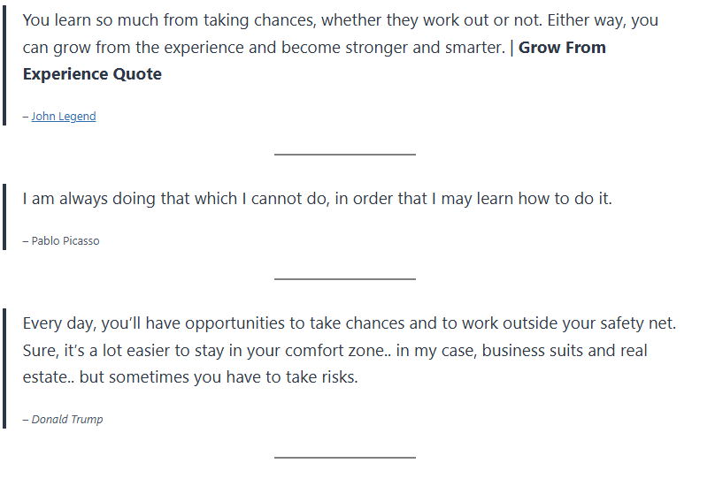This screenshot has width=715, height=486.
Task: Click the phrase "comfort zone" in Trump quote
Action: pyautogui.click(x=338, y=351)
